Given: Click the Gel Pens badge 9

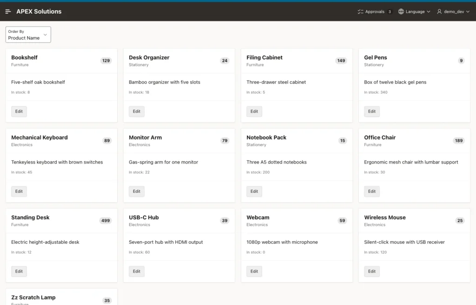Looking at the screenshot, I should click(461, 61).
